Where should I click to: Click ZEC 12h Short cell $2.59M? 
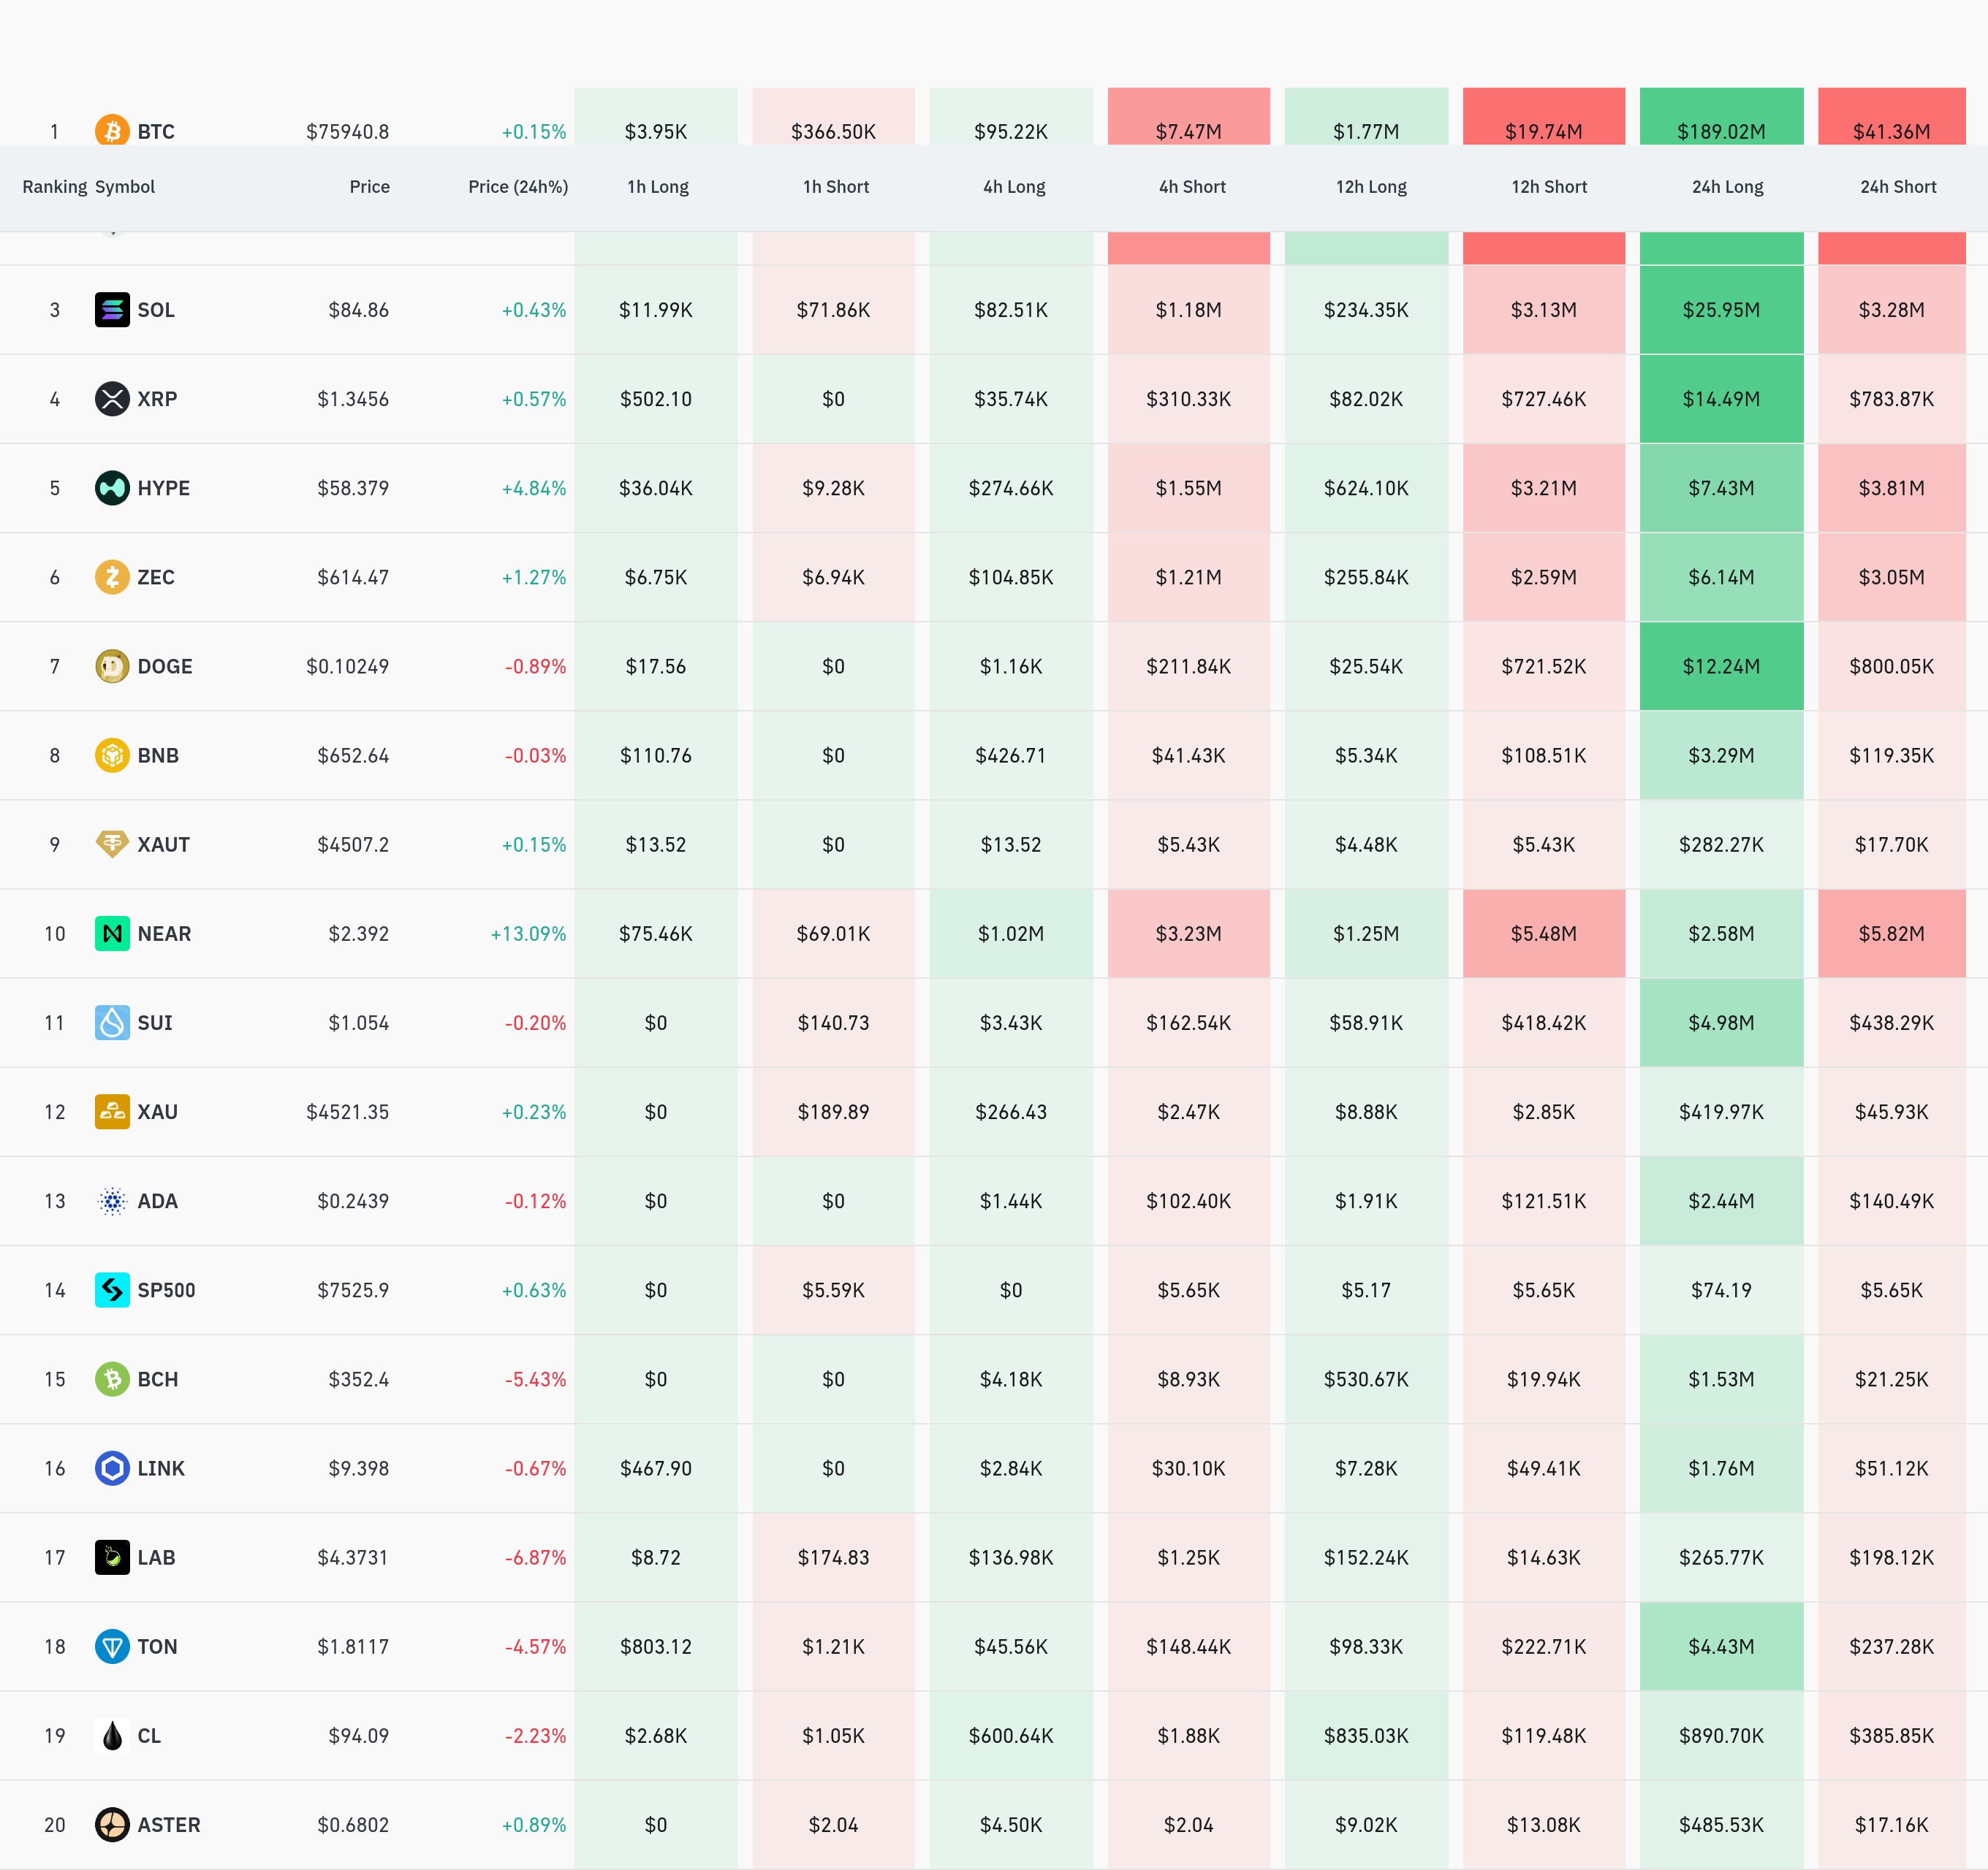(1544, 576)
